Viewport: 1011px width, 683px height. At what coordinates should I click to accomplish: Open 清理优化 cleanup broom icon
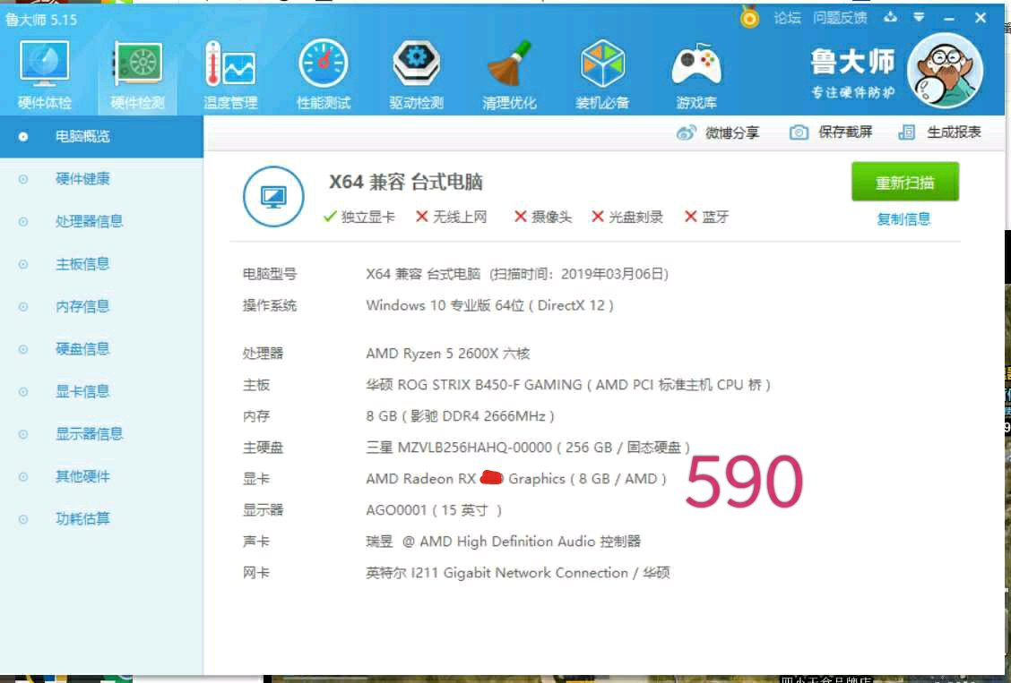click(509, 74)
